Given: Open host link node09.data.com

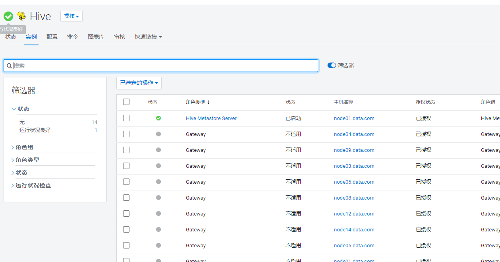Looking at the screenshot, I should tap(354, 150).
